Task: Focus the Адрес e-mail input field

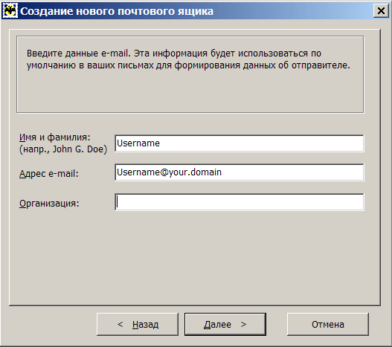Action: pos(240,172)
